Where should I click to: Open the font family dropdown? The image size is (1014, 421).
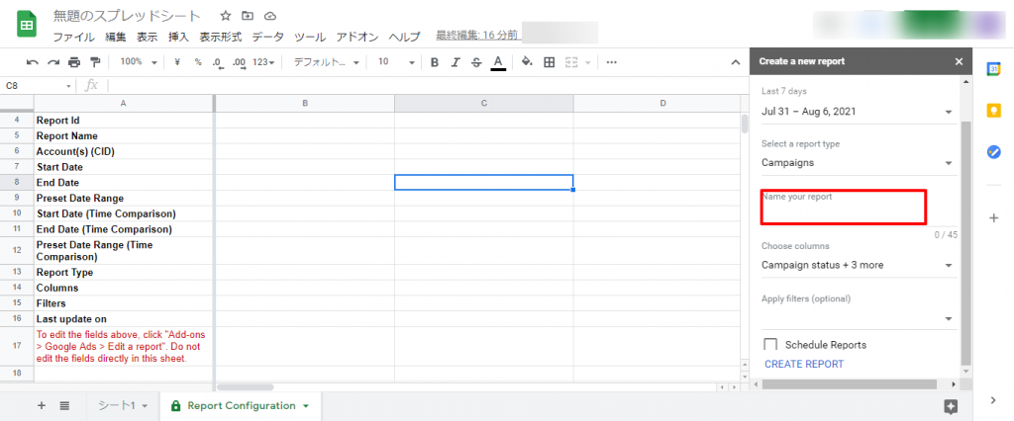point(326,62)
